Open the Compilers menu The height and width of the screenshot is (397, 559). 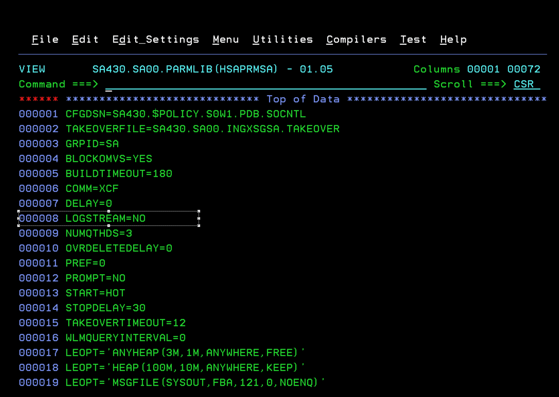click(356, 39)
